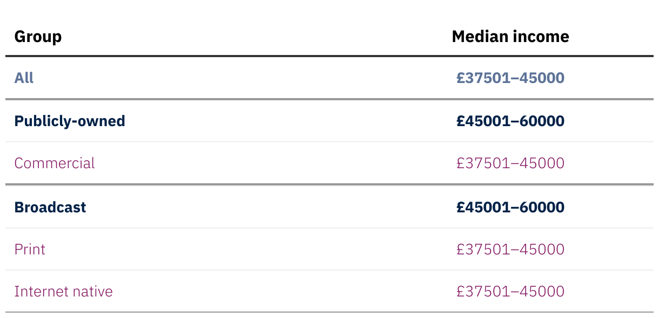
Task: Click the thin line between Print and Internet native
Action: click(x=329, y=270)
